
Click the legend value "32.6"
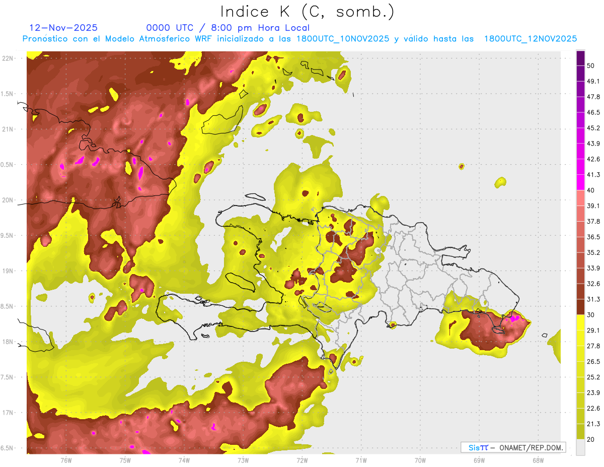pyautogui.click(x=594, y=284)
